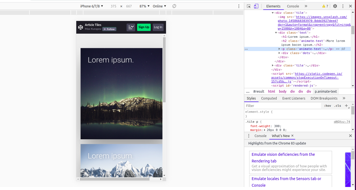Open the 87% zoom dropdown
356x190 pixels.
click(145, 6)
